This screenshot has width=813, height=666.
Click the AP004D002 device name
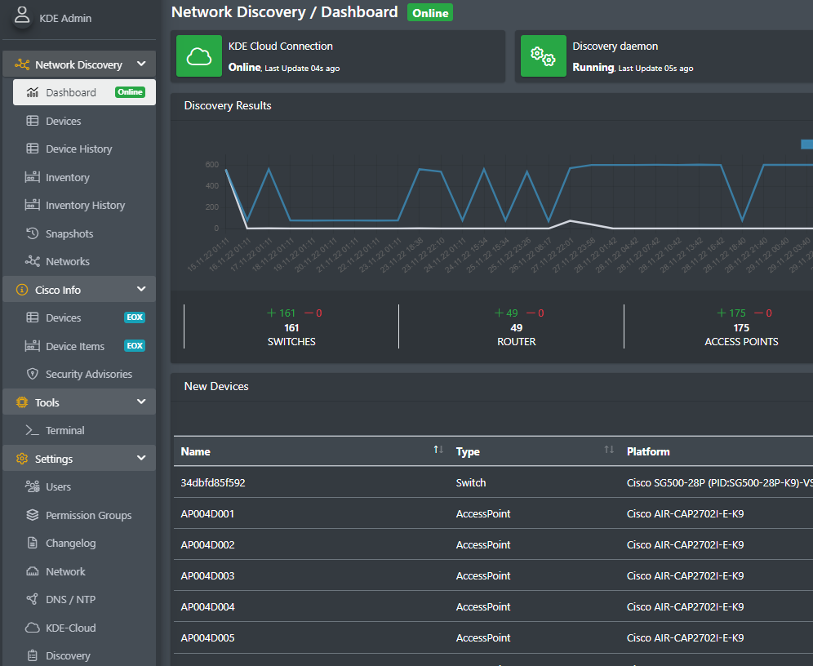coord(207,544)
